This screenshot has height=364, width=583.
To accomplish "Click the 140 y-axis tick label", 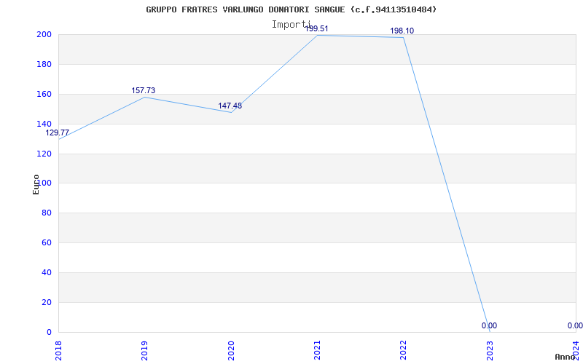I will point(44,124).
